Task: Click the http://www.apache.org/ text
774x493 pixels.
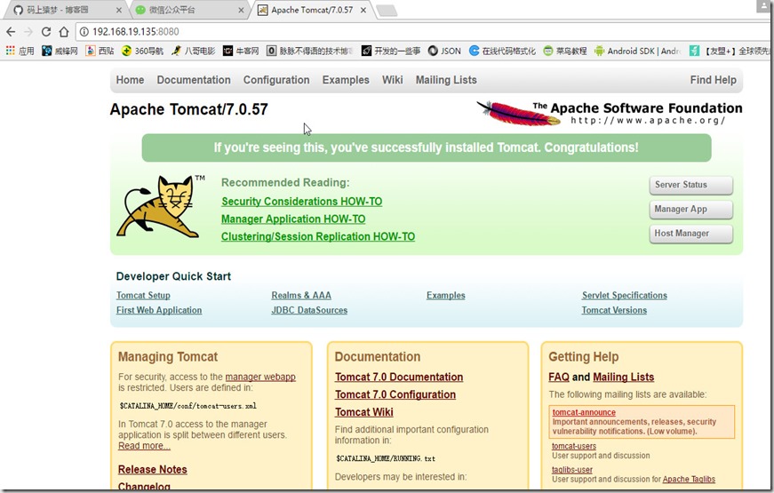Action: (x=648, y=121)
